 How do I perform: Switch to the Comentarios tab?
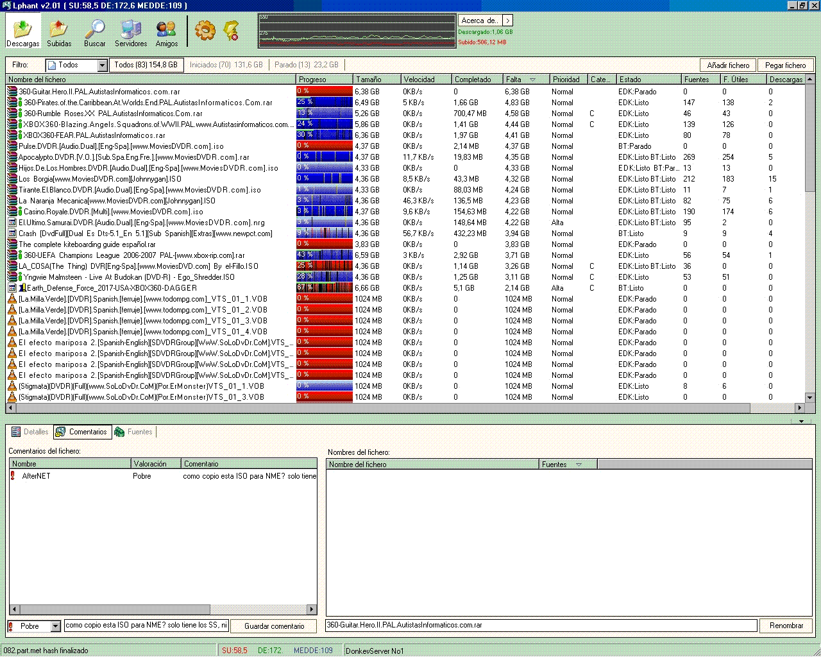(x=81, y=432)
